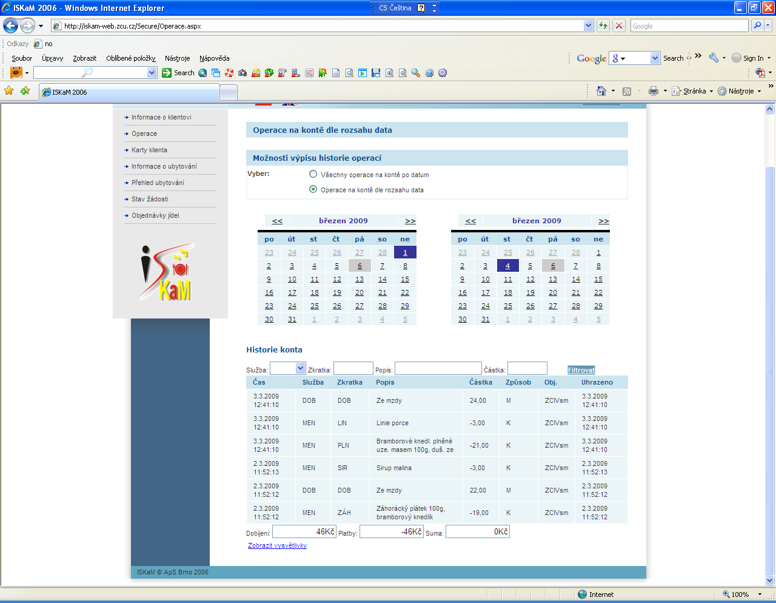The width and height of the screenshot is (776, 603).
Task: Click the blank white page toolbar icon
Action: (336, 73)
